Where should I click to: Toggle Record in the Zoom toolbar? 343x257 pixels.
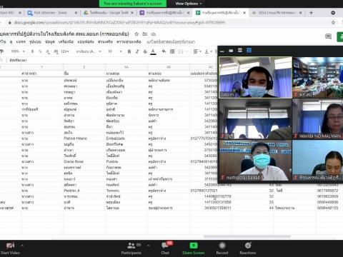pos(222,248)
